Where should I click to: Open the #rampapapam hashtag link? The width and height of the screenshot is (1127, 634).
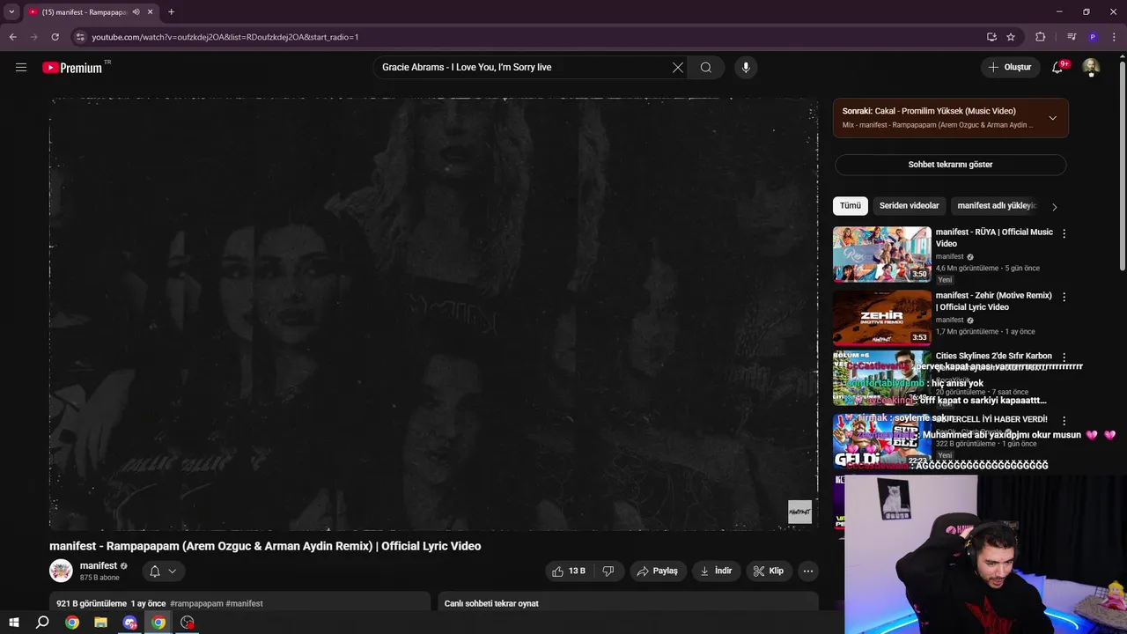pyautogui.click(x=196, y=603)
